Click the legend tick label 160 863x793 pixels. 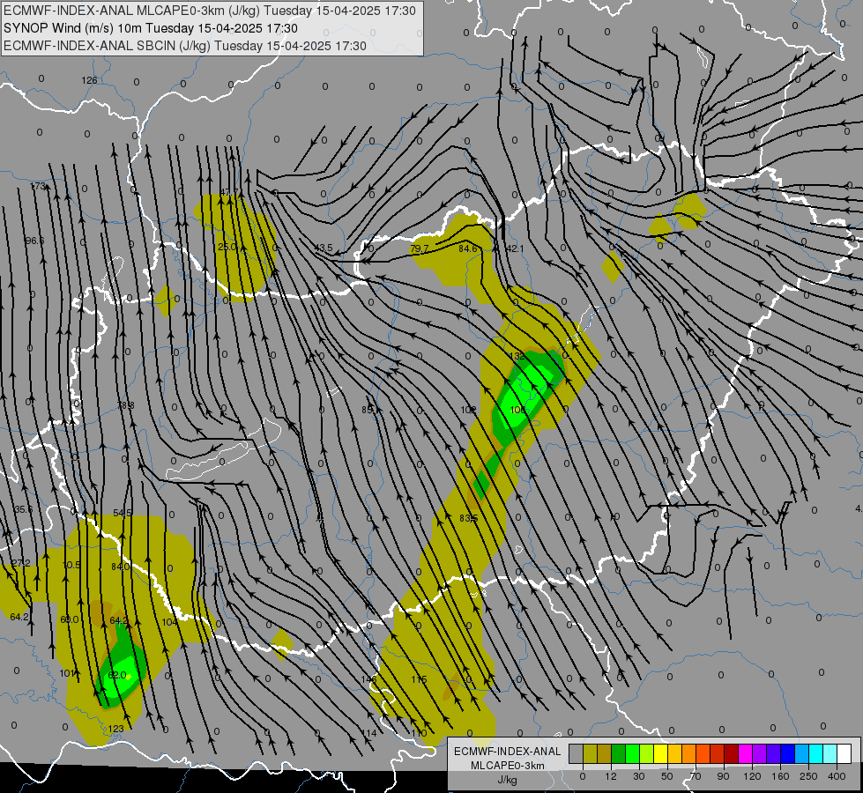pyautogui.click(x=780, y=776)
